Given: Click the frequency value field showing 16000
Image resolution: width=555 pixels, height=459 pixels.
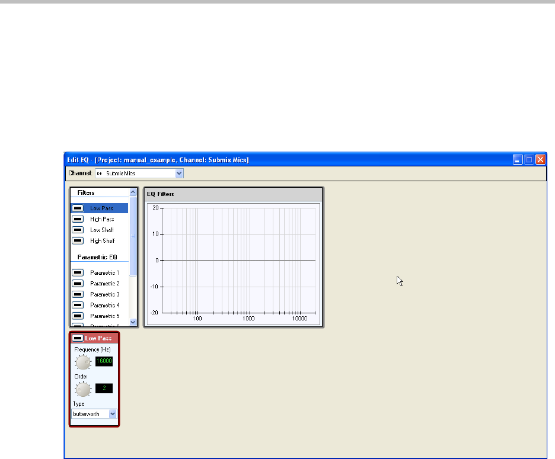Looking at the screenshot, I should click(104, 361).
